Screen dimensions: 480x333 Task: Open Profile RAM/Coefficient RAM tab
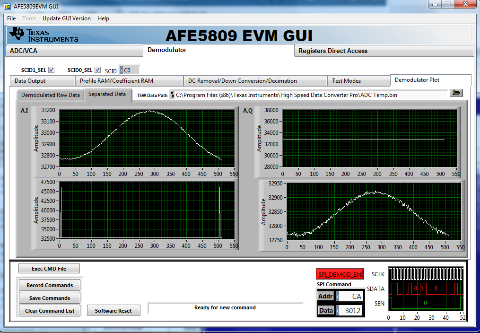[129, 81]
